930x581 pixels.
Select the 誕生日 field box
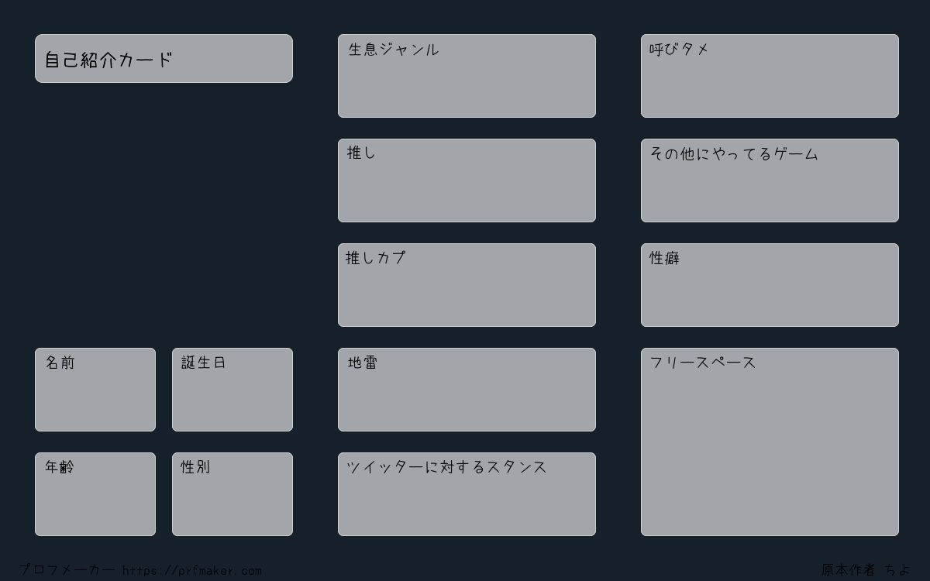click(232, 390)
